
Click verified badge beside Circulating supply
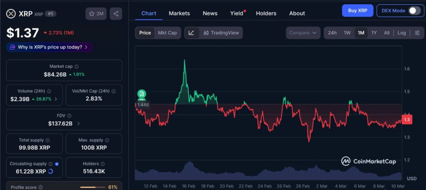click(57, 164)
